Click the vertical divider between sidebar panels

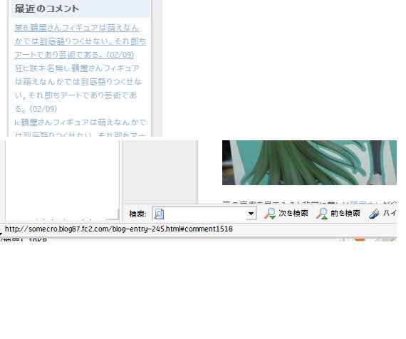coord(120,180)
